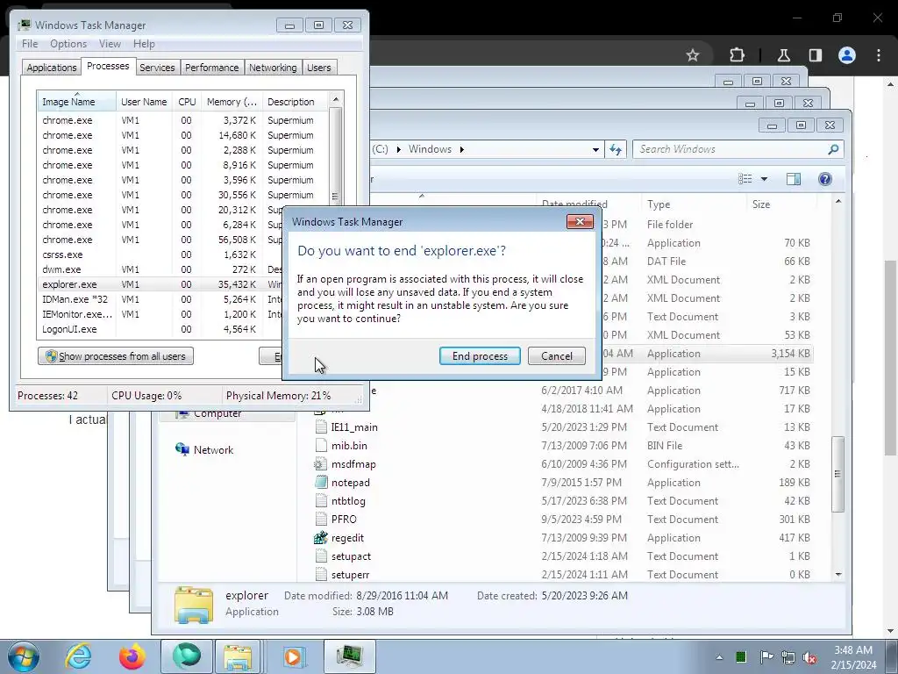This screenshot has width=898, height=674.
Task: Open the Chrome profile avatar
Action: point(847,55)
